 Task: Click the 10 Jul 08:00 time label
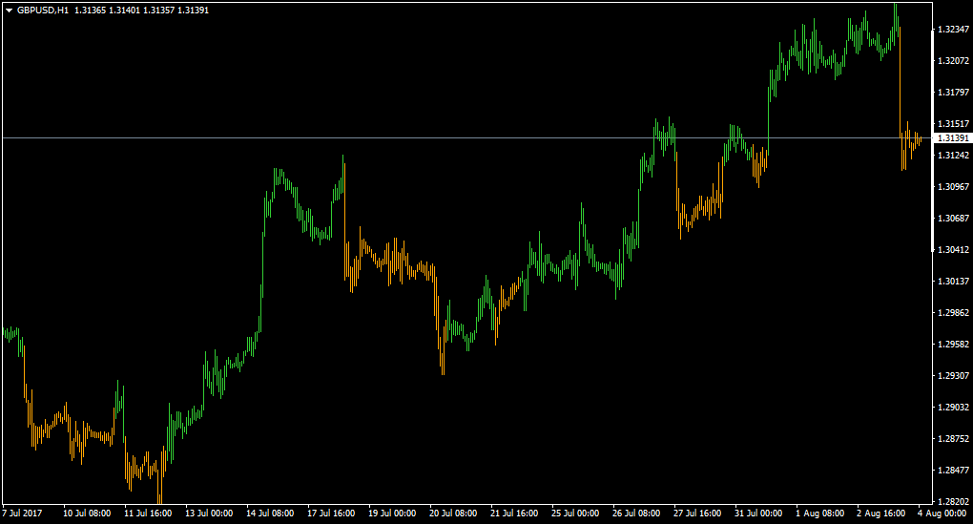(87, 513)
